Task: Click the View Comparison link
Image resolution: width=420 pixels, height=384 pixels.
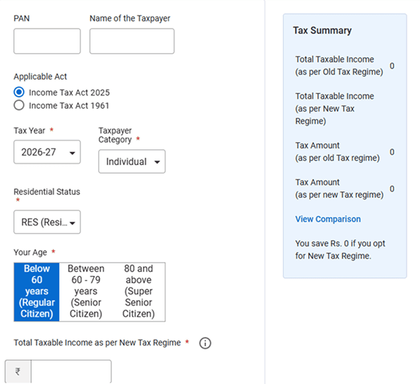Action: click(x=328, y=219)
